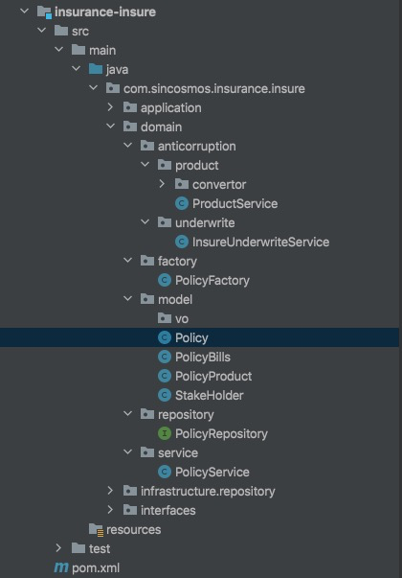402x578 pixels.
Task: Click the resources folder icon
Action: click(x=96, y=530)
